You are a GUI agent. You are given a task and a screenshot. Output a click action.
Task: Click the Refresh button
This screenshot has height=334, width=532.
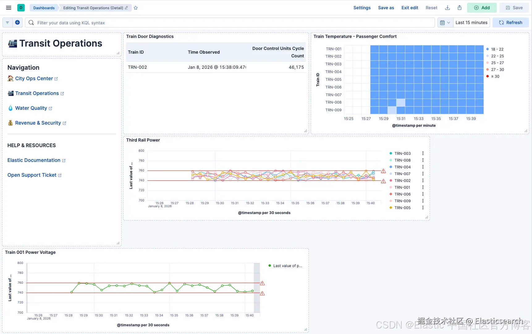coord(510,23)
